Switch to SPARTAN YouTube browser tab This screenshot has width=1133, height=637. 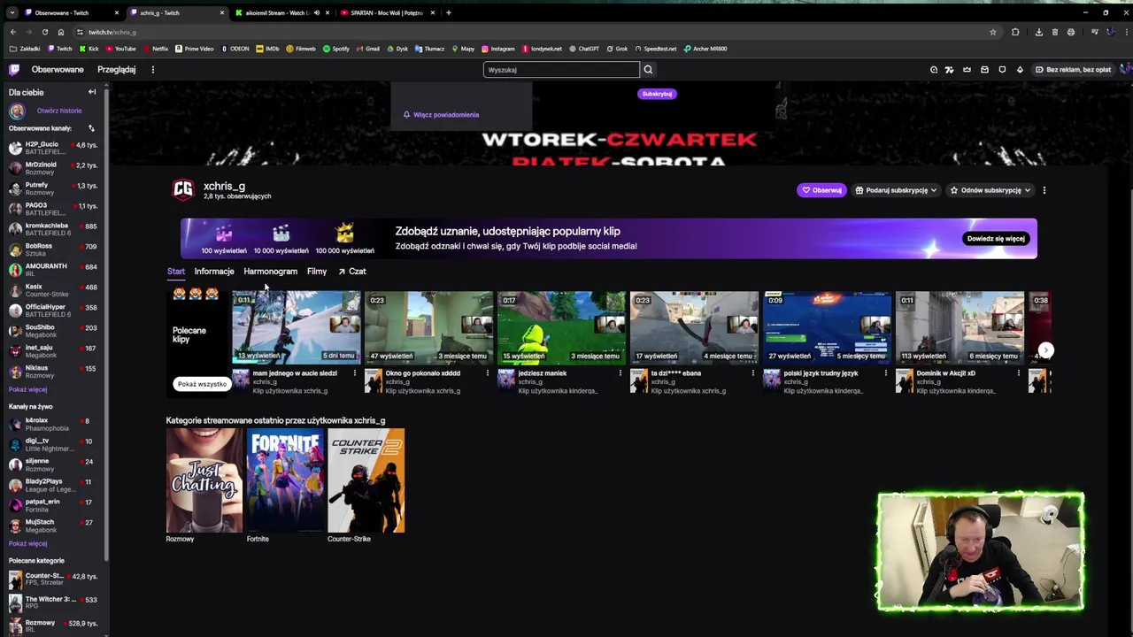click(387, 12)
